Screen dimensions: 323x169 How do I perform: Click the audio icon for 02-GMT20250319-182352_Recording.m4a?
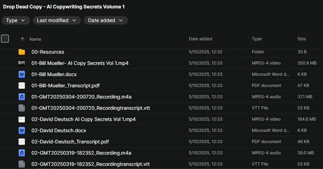pos(22,153)
